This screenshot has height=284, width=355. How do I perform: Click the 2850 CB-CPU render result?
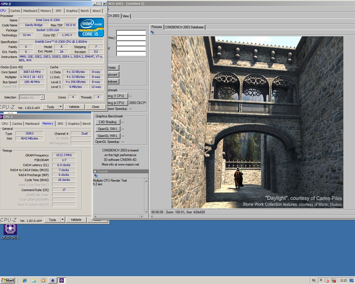(138, 103)
